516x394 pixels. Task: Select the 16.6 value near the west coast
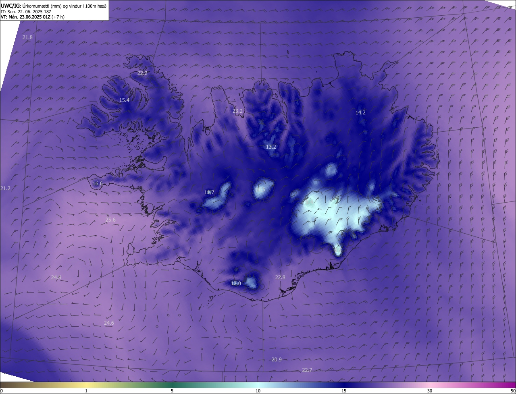coord(98,184)
